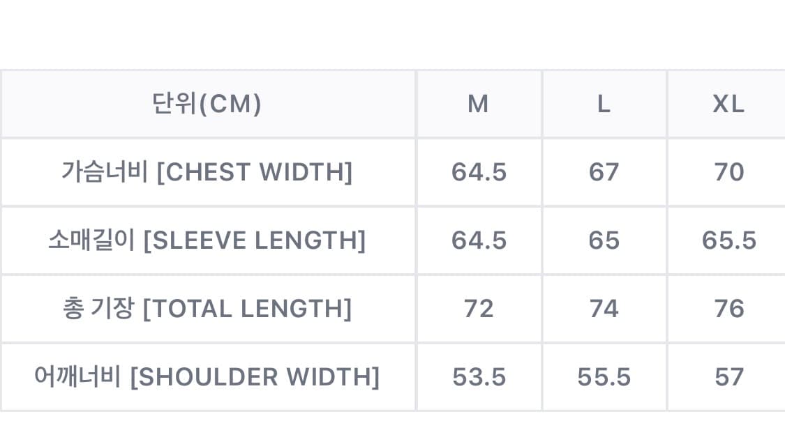Click chest width value 67 for L
Screen dimensions: 785x437
point(604,171)
